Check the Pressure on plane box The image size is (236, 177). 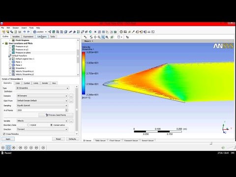point(10,53)
